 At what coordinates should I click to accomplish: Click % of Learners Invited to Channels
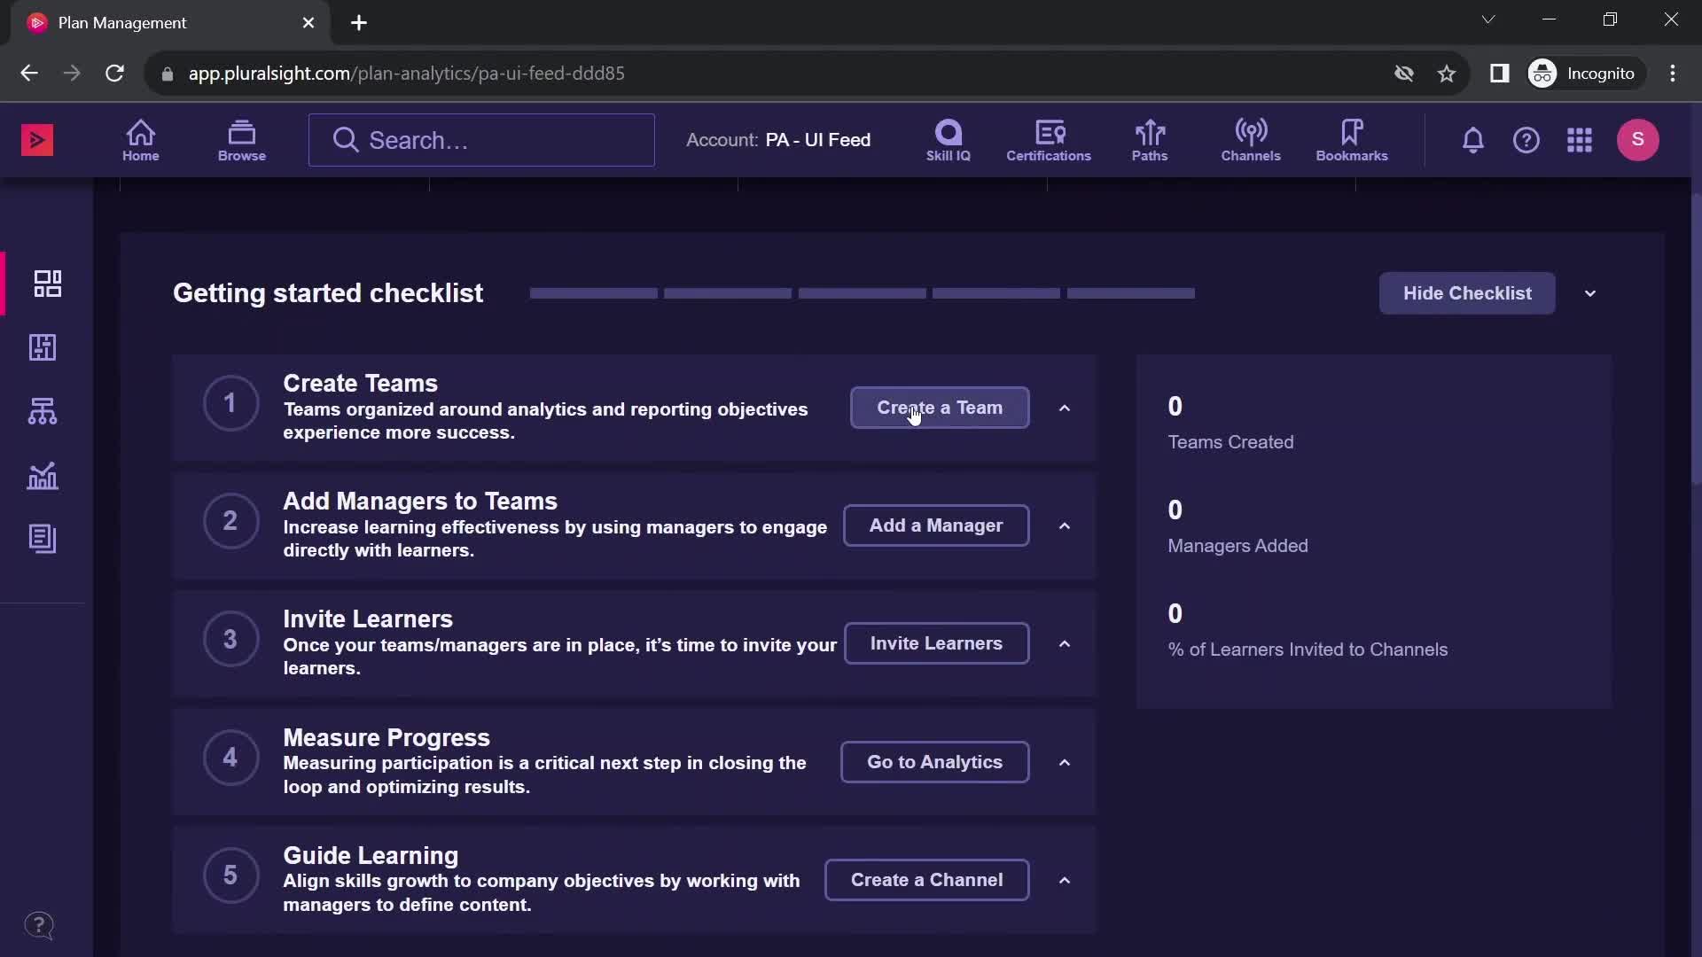point(1308,631)
